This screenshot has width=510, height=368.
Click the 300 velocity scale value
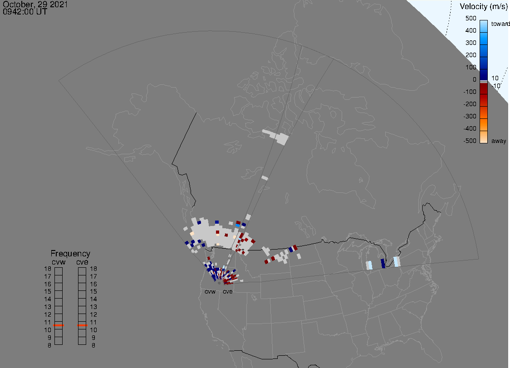tap(471, 43)
